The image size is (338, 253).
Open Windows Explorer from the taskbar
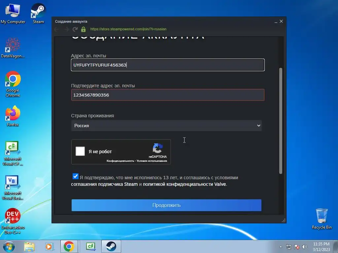coord(29,246)
